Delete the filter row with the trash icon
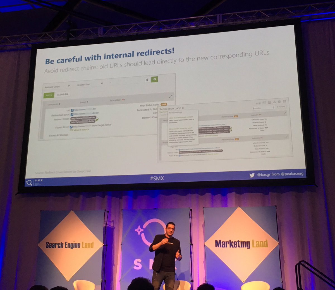Viewport: 335px width, 290px height. pos(147,80)
